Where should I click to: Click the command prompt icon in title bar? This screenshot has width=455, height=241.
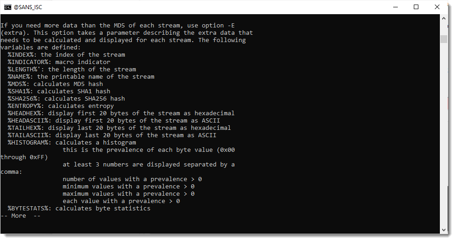(8, 7)
